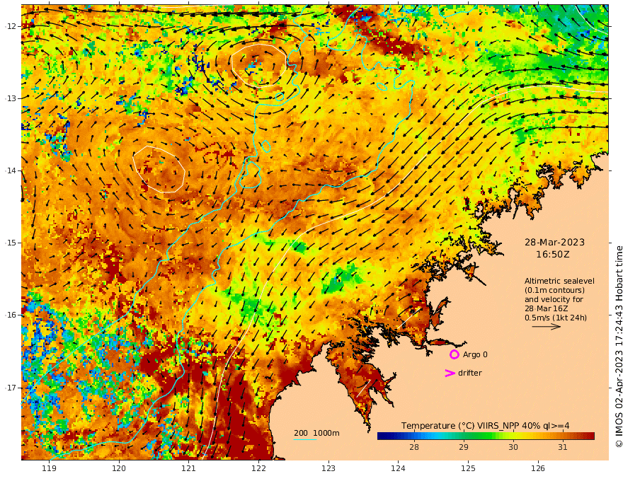Viewport: 623px width, 481px height.
Task: Click the 29 label under color bar
Action: tap(463, 447)
